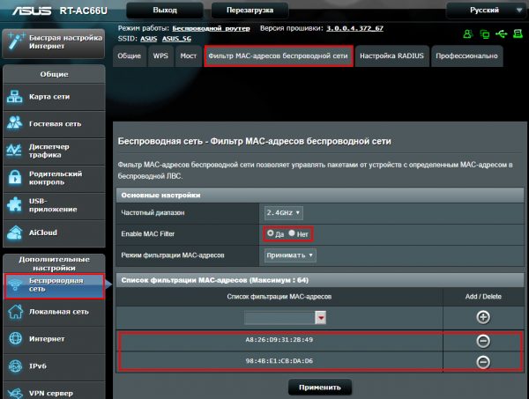Remove MAC address A8:26:D9:31:2B:49 with minus icon

482,340
